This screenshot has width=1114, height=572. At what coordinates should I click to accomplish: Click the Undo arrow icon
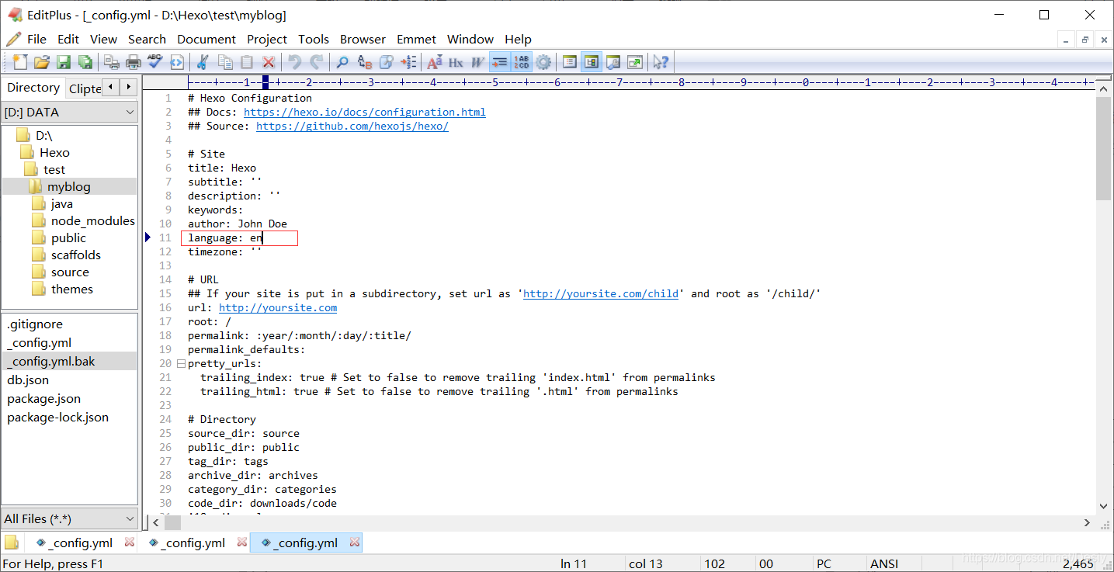pos(295,62)
